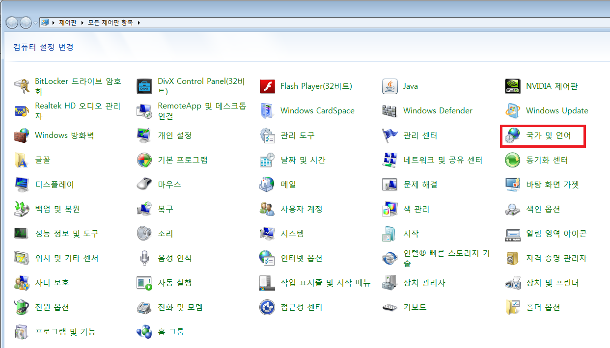The height and width of the screenshot is (348, 610).
Task: Open the 관리 센터 flag icon
Action: 390,135
